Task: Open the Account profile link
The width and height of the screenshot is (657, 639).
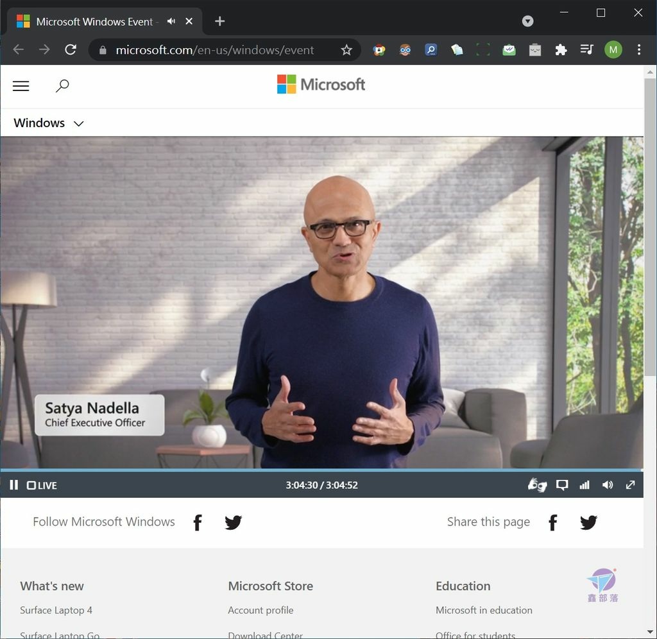Action: [260, 610]
